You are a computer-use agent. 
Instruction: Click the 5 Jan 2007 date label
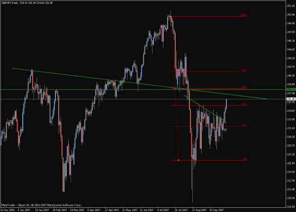(24, 210)
